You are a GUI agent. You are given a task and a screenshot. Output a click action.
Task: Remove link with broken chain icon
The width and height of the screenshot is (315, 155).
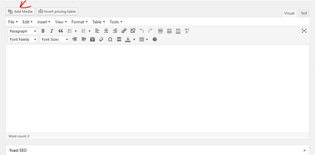(x=133, y=31)
